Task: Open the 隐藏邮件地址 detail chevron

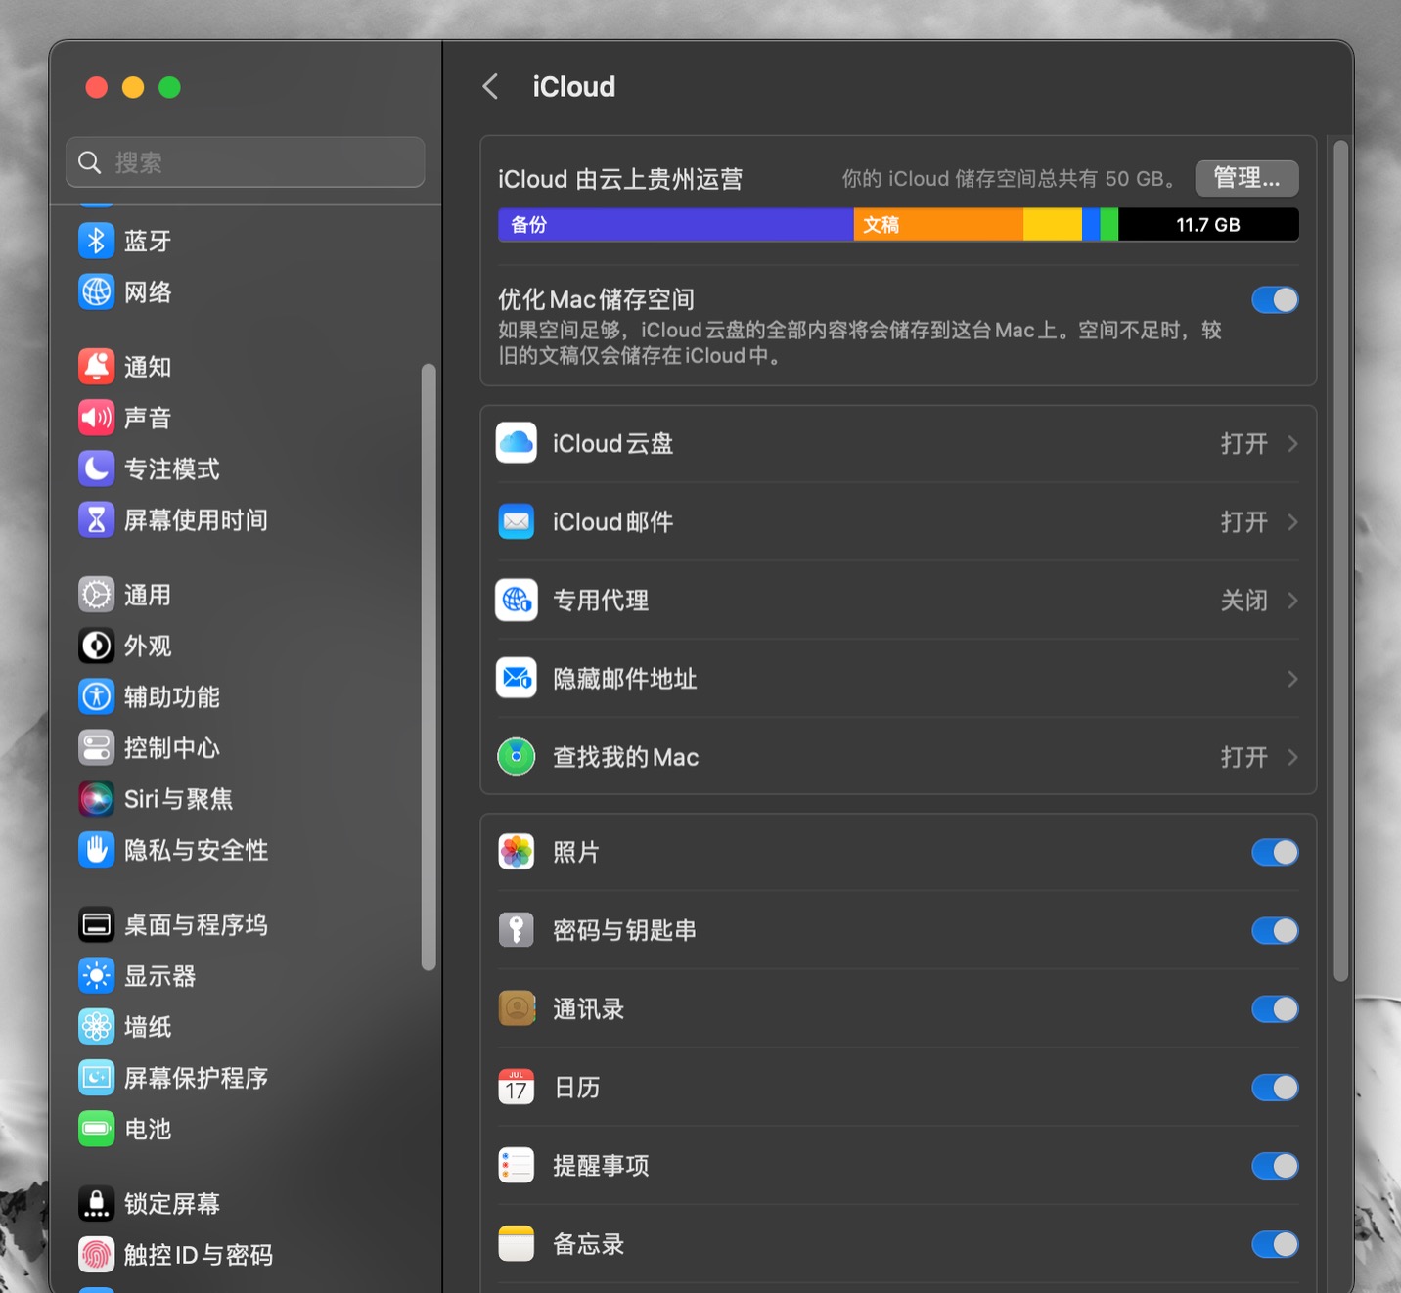Action: click(1293, 678)
